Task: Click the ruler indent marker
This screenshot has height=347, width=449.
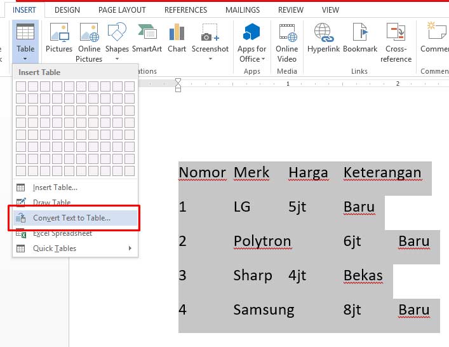Action: (x=178, y=85)
